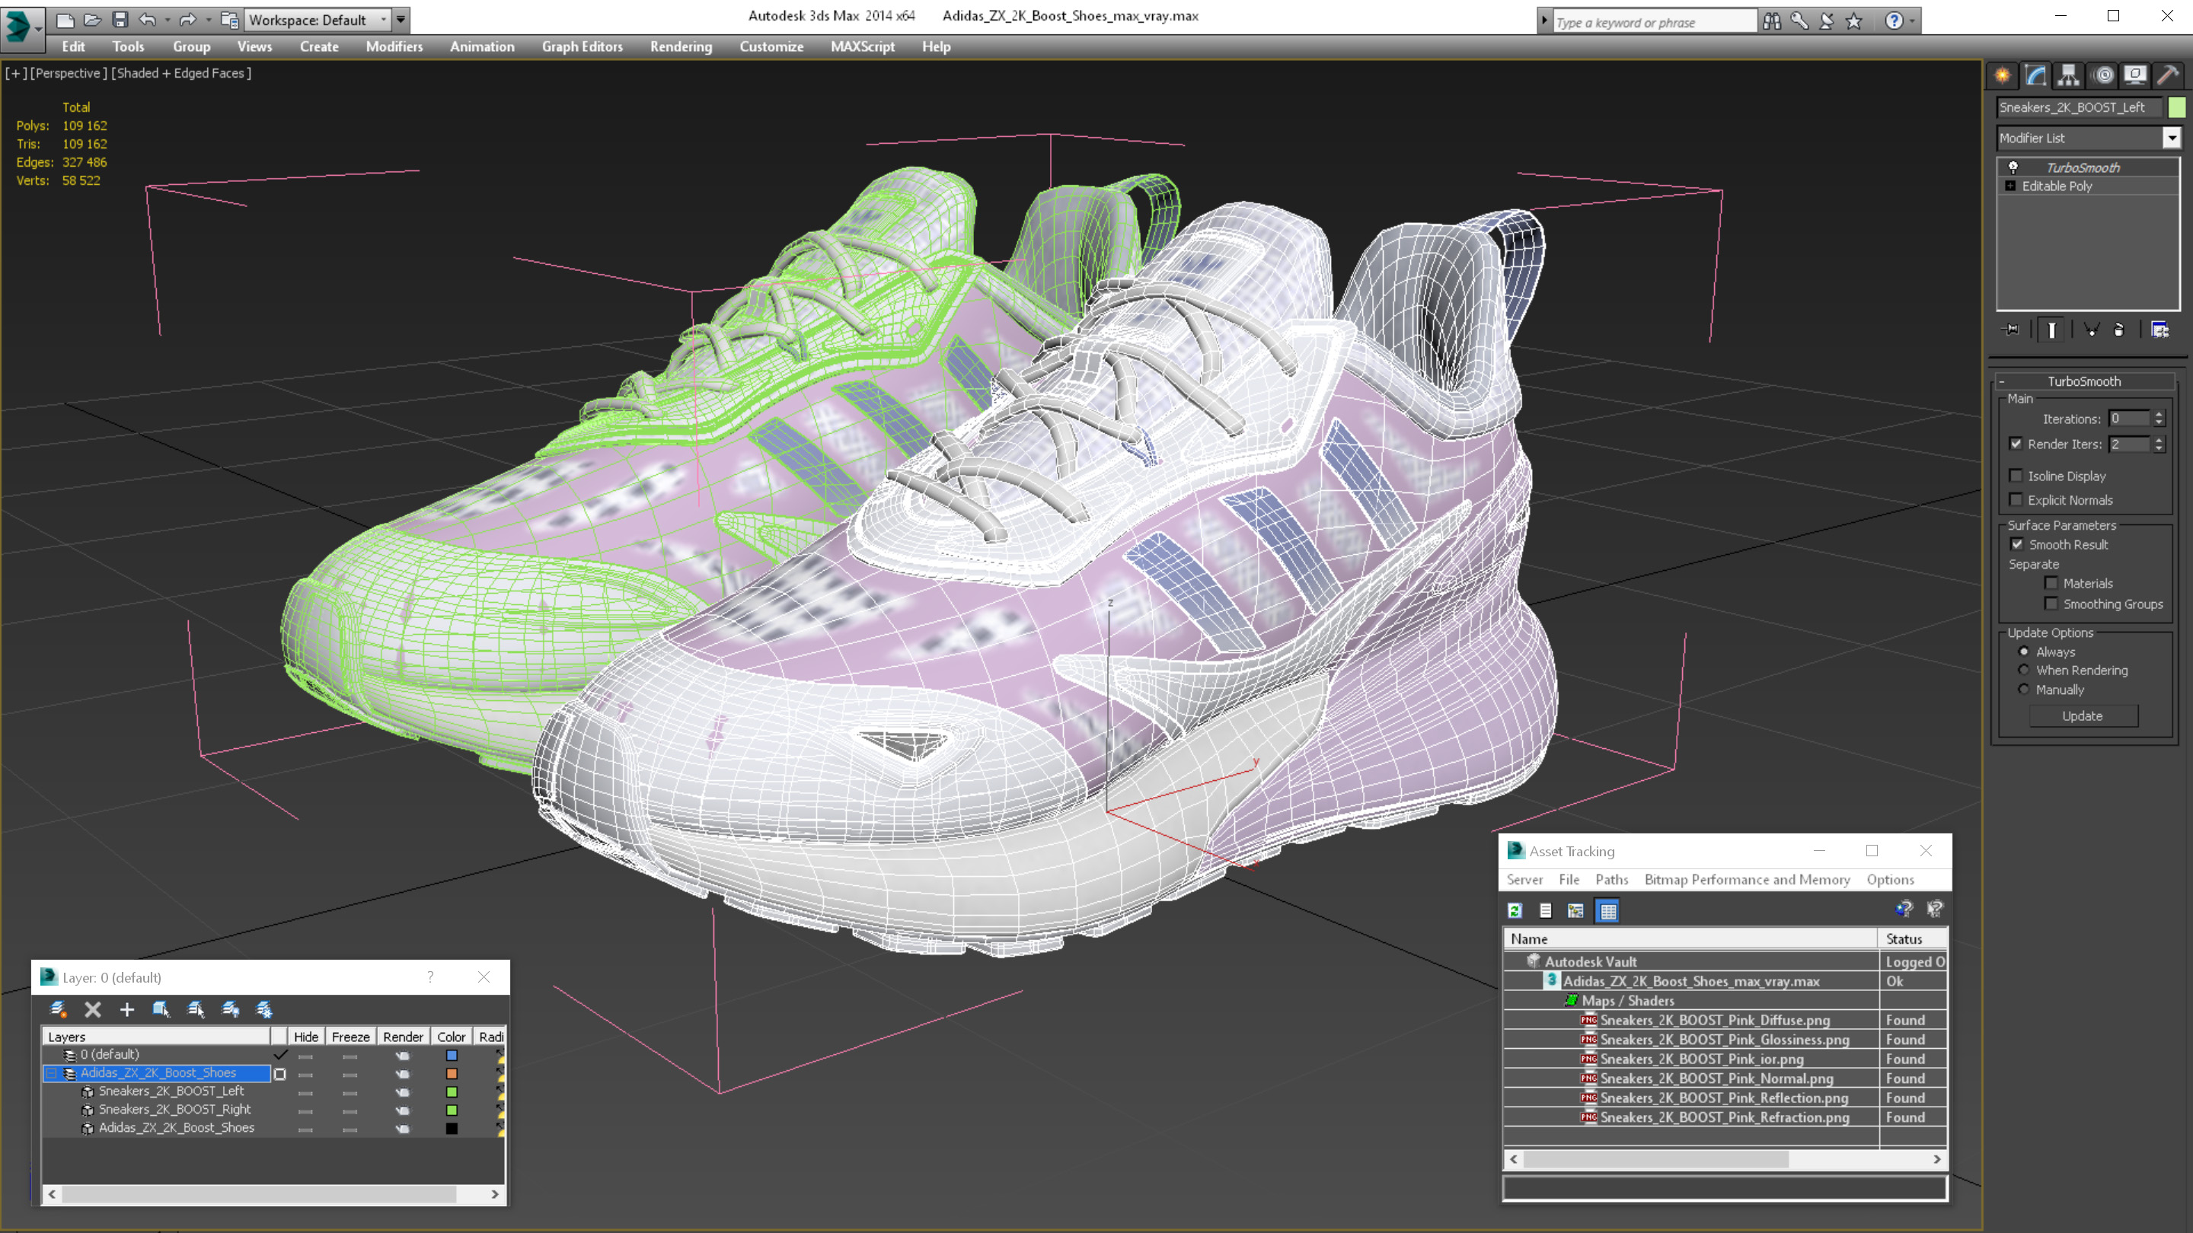Open the Modify command panel tab
This screenshot has width=2193, height=1233.
tap(2035, 75)
